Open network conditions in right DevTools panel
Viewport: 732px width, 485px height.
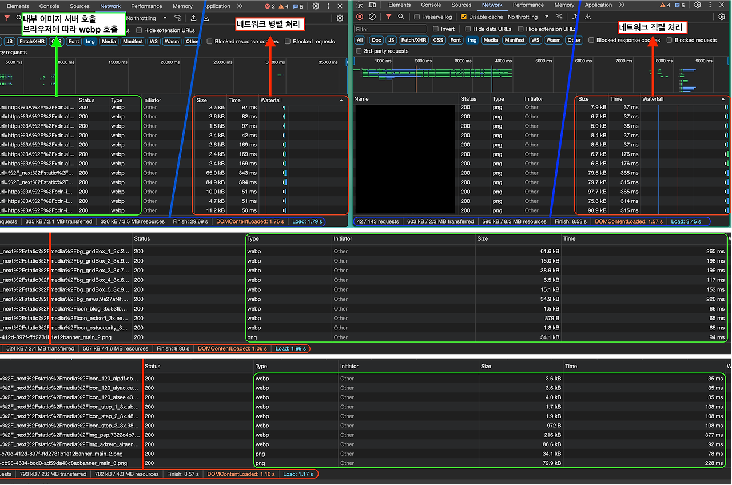pyautogui.click(x=559, y=17)
